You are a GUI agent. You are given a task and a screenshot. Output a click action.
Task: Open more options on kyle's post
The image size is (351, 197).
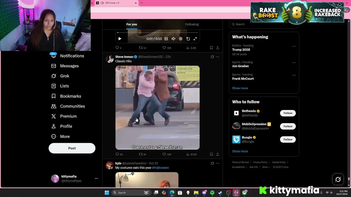click(217, 163)
